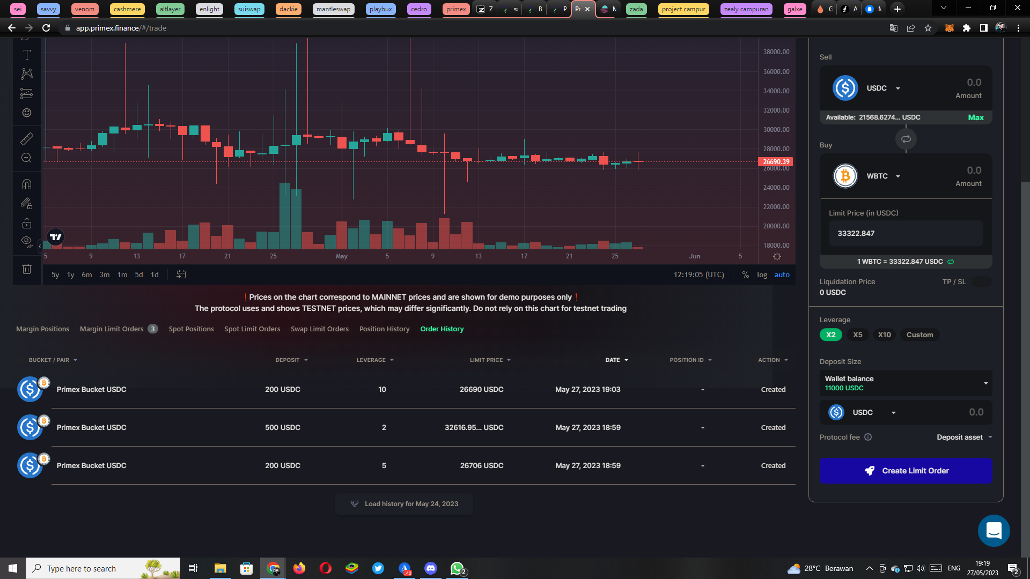Set chart range to 1d

[x=154, y=274]
